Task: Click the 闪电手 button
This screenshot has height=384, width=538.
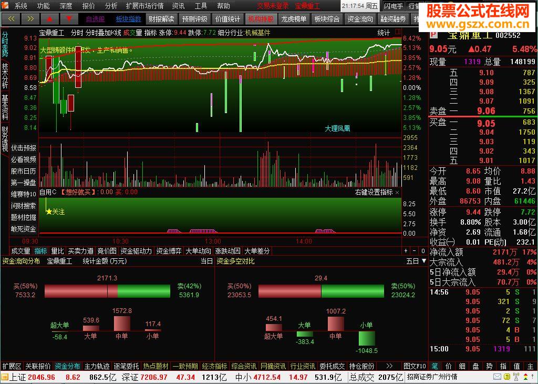Action: tap(394, 6)
